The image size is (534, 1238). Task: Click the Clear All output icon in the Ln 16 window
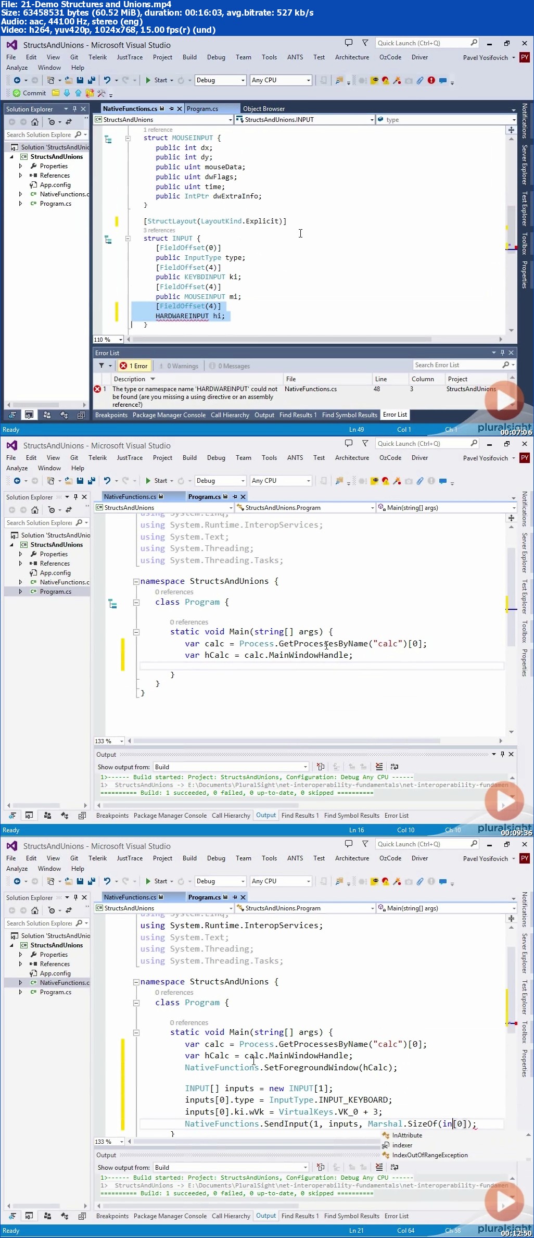click(379, 767)
